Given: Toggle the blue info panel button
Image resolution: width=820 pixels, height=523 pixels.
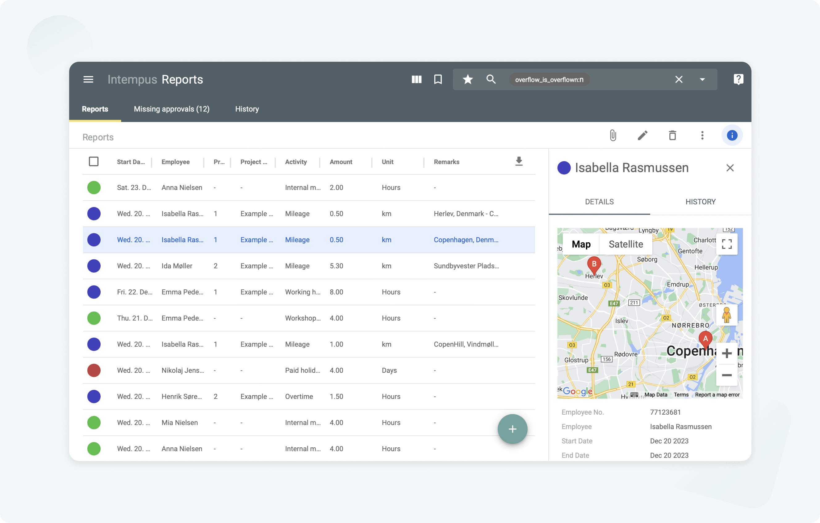Looking at the screenshot, I should click(732, 136).
